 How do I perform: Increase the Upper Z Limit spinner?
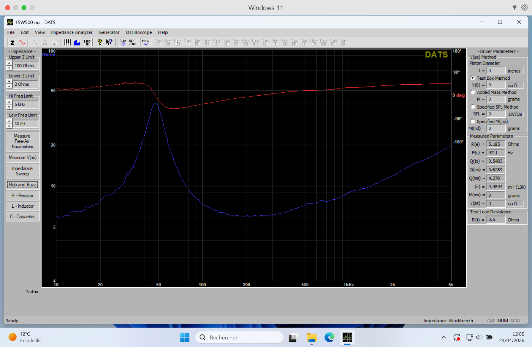(x=9, y=63)
